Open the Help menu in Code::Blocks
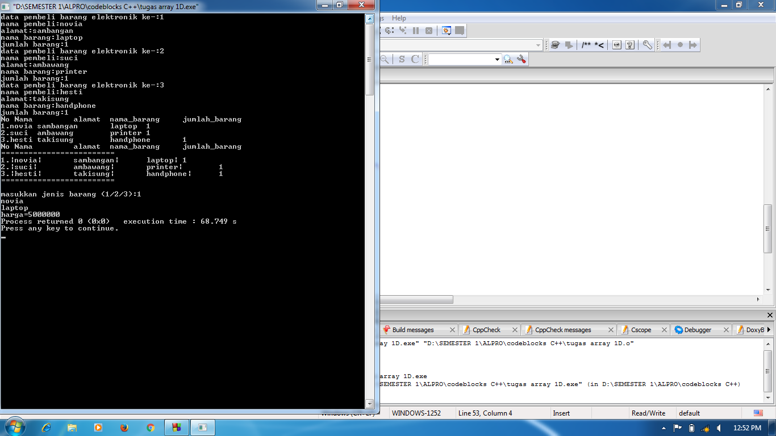 click(399, 18)
